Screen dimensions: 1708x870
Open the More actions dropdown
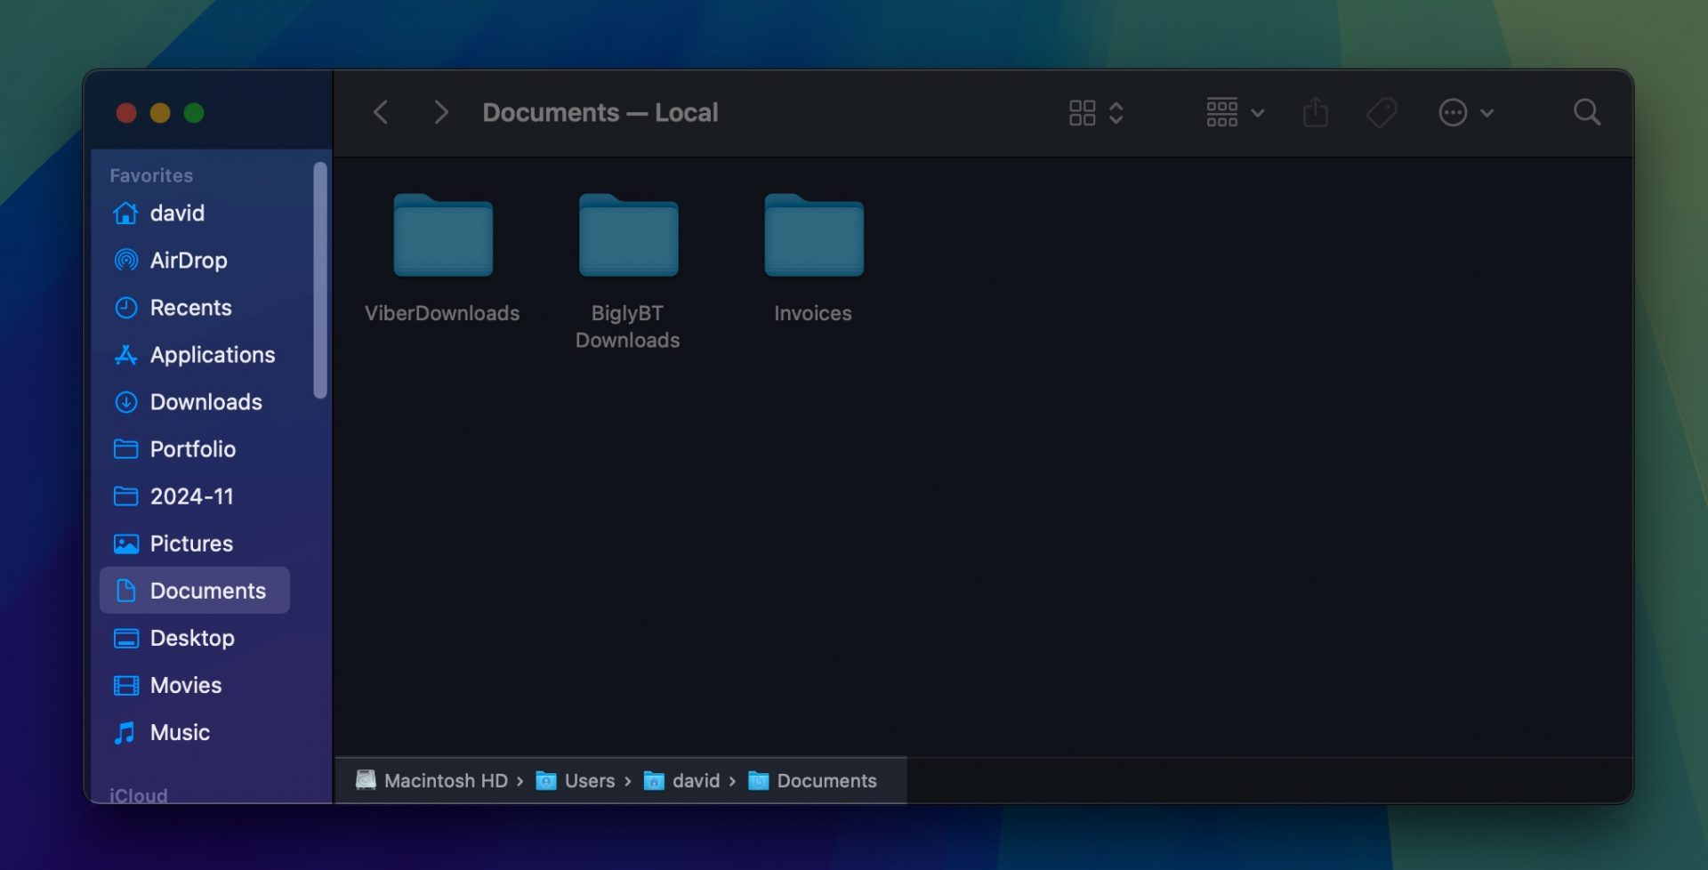pos(1454,112)
